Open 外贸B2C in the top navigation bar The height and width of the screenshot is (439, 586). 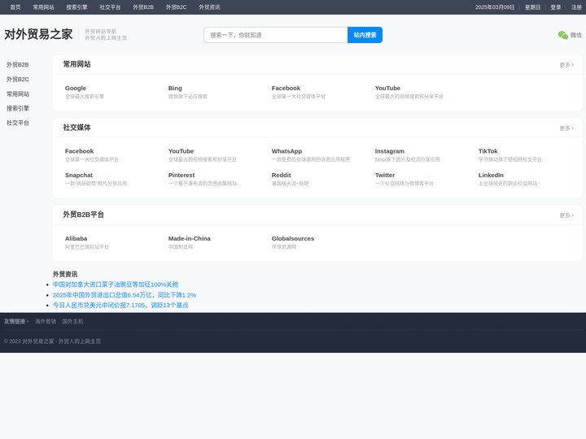(x=176, y=7)
